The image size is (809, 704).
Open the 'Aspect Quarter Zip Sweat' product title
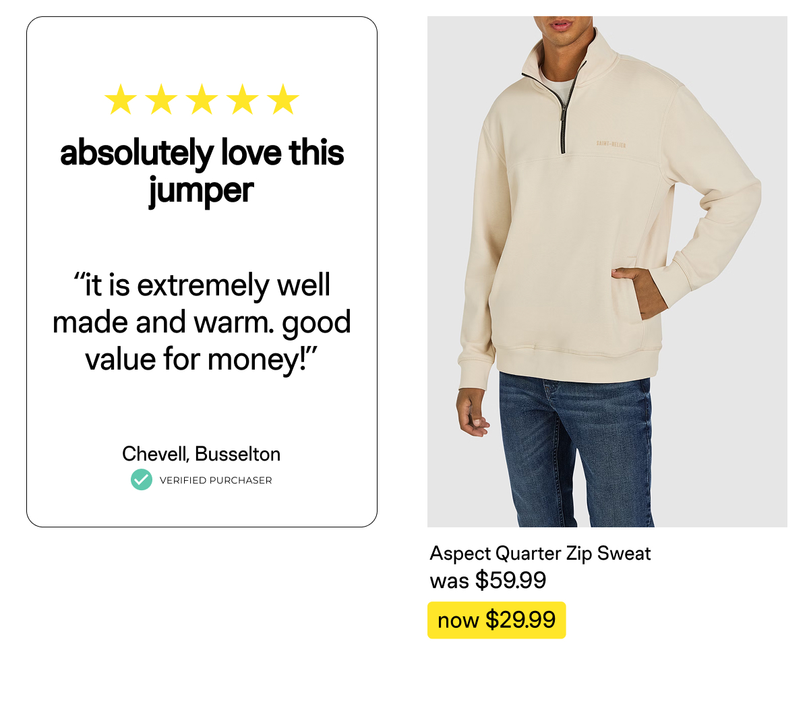pos(540,554)
